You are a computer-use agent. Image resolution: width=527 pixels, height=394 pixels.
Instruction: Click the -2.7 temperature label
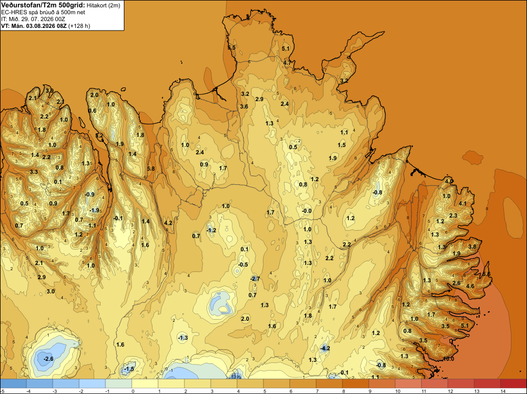255,279
